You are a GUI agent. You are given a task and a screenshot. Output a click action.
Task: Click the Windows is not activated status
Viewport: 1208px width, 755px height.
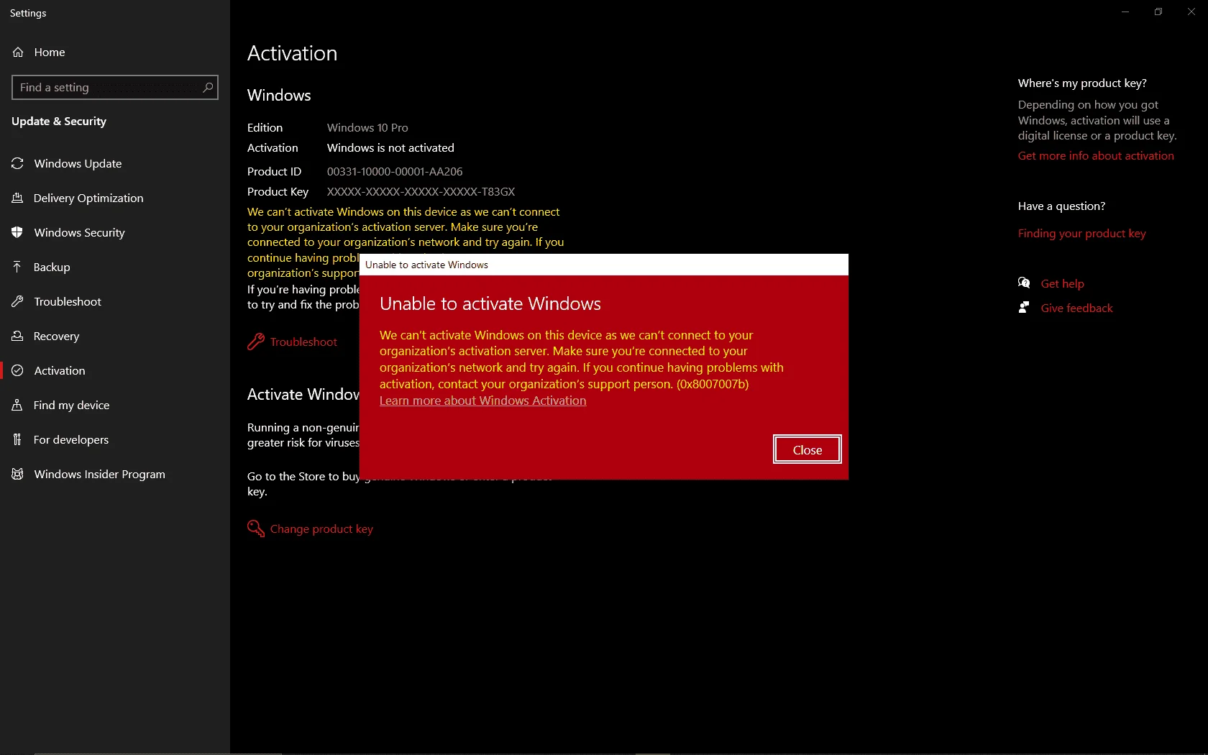pyautogui.click(x=390, y=148)
